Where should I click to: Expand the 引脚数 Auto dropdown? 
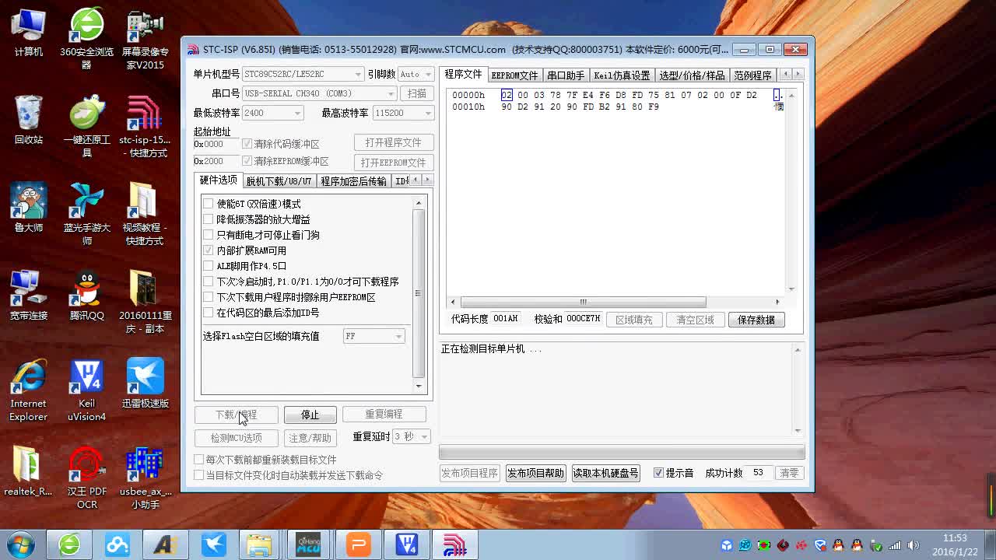[416, 74]
